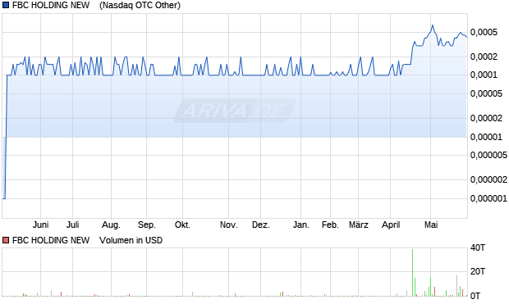Select the Juli month label
This screenshot has height=304, width=509.
tap(73, 225)
